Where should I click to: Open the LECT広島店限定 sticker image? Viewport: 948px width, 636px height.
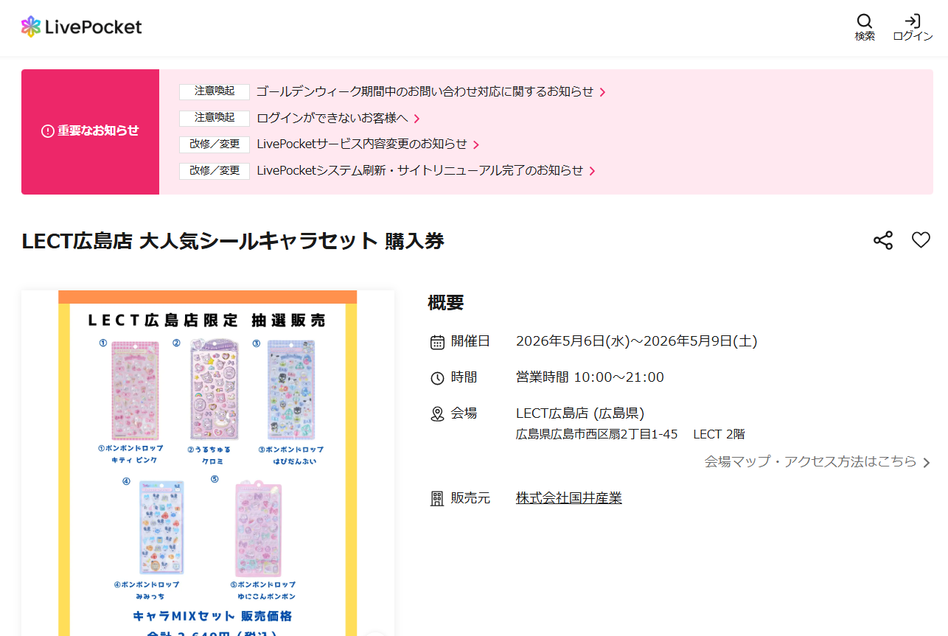pos(208,463)
